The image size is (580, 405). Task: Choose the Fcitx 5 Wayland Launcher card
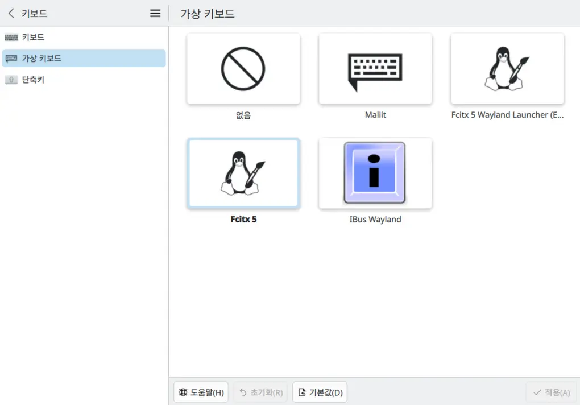tap(507, 69)
